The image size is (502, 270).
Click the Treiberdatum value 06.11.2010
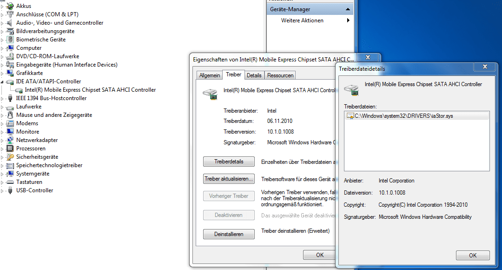(280, 121)
